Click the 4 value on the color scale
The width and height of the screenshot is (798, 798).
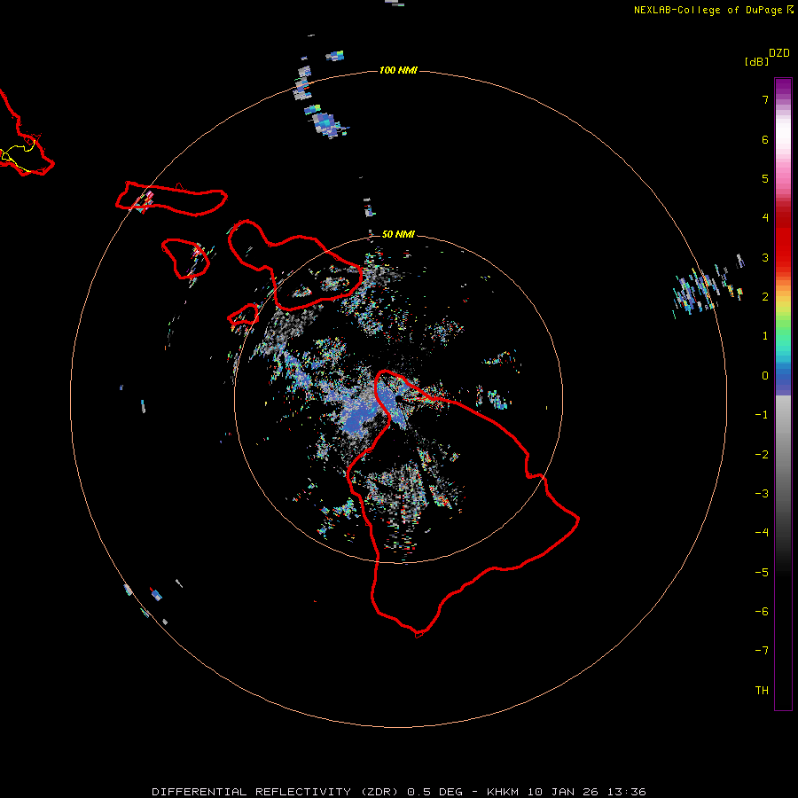(765, 218)
